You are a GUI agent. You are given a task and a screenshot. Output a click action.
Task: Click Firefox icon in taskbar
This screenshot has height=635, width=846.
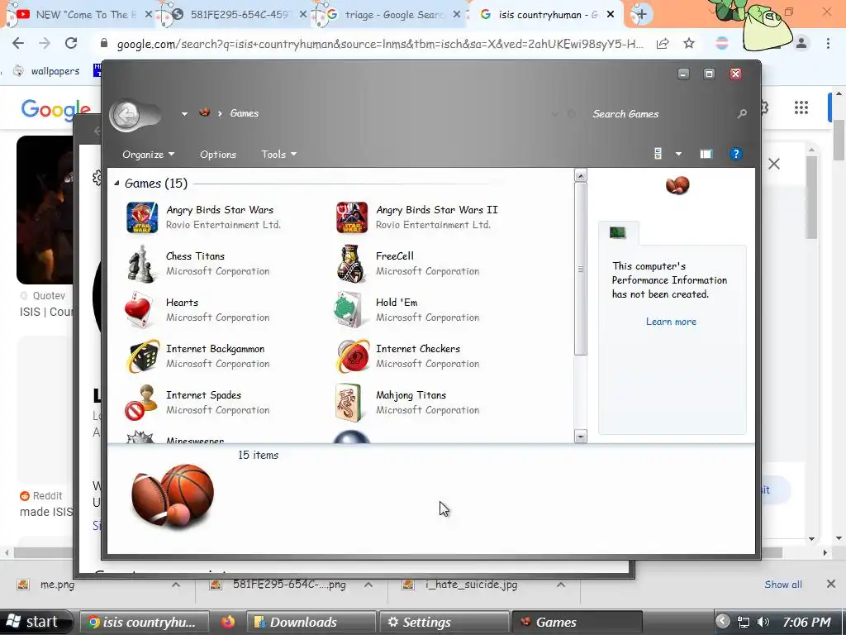pyautogui.click(x=228, y=622)
